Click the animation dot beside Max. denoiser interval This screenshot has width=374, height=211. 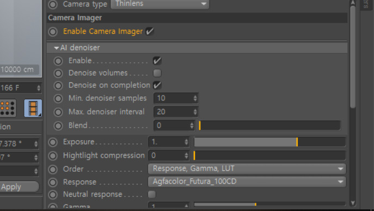coord(58,112)
